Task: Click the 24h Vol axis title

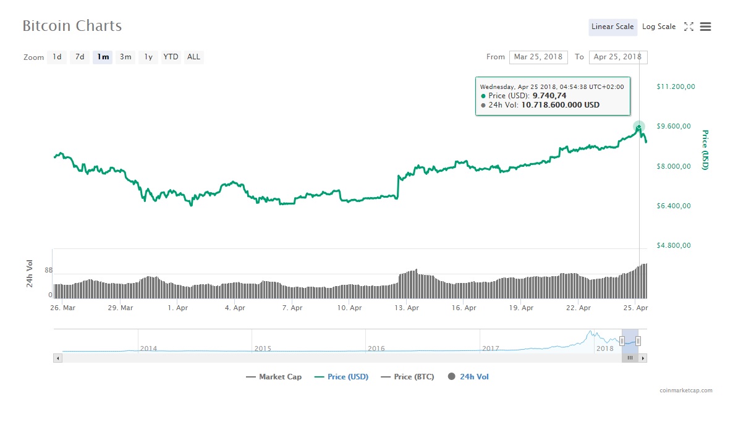Action: click(30, 274)
